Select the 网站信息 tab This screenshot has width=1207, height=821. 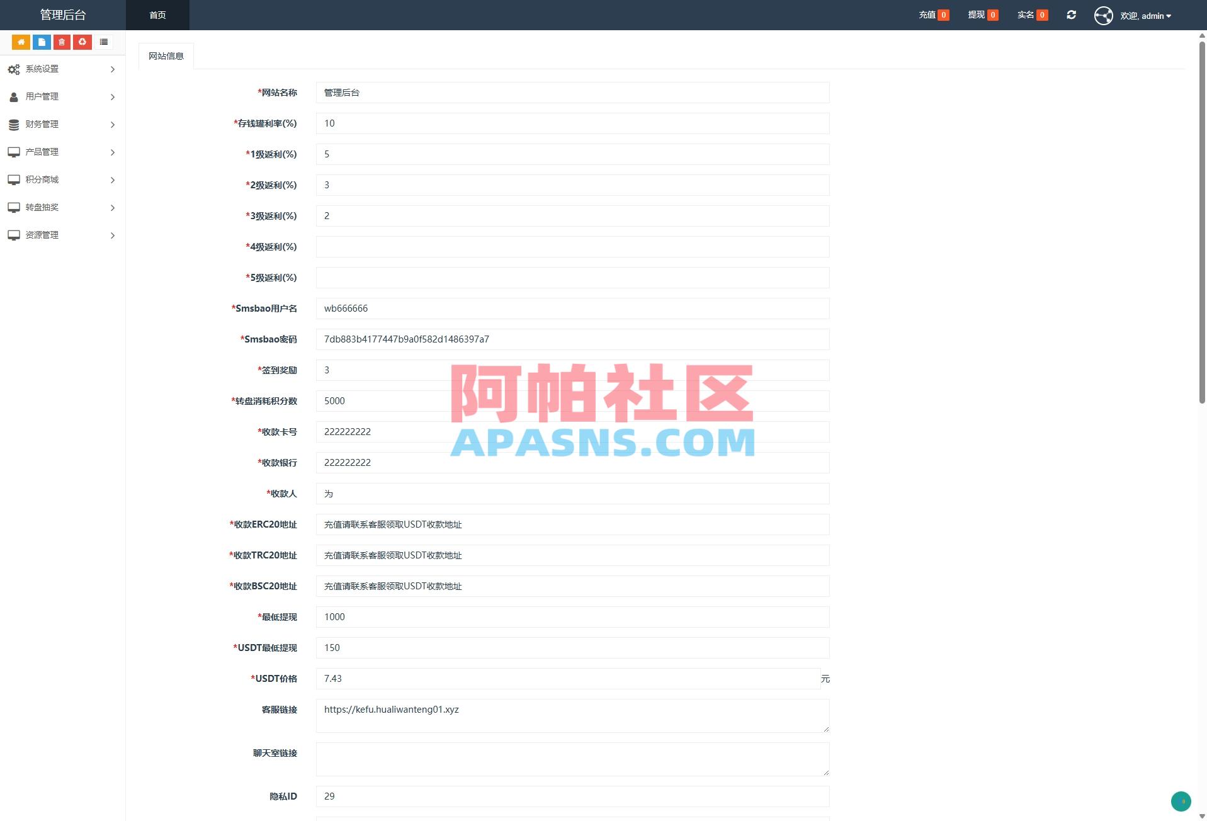(x=166, y=55)
